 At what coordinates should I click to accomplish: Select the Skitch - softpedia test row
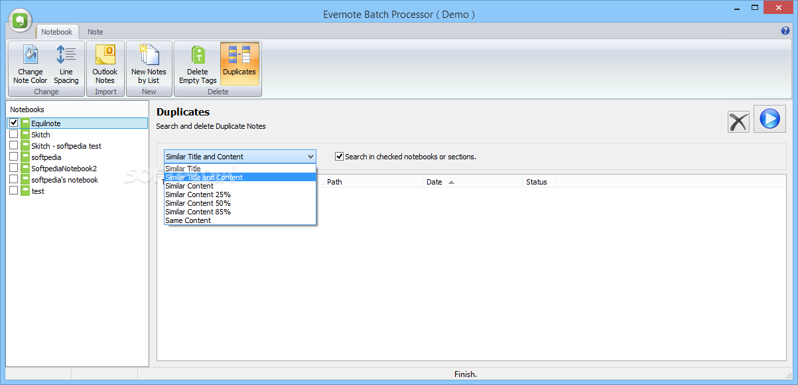(78, 146)
